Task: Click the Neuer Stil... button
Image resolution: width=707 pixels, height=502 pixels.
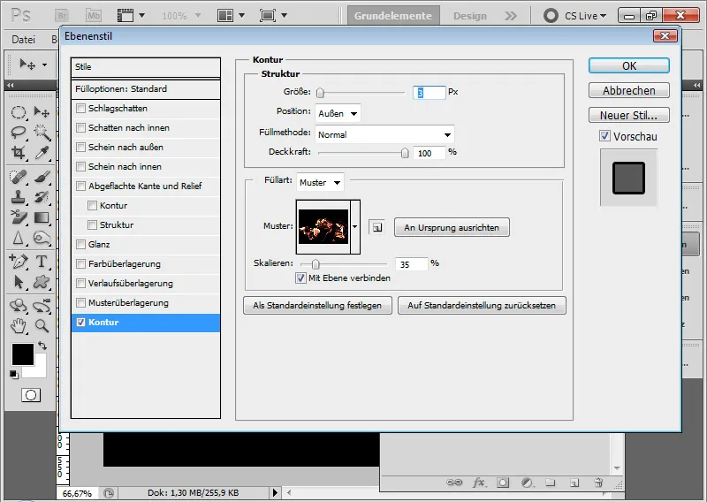Action: pyautogui.click(x=629, y=116)
